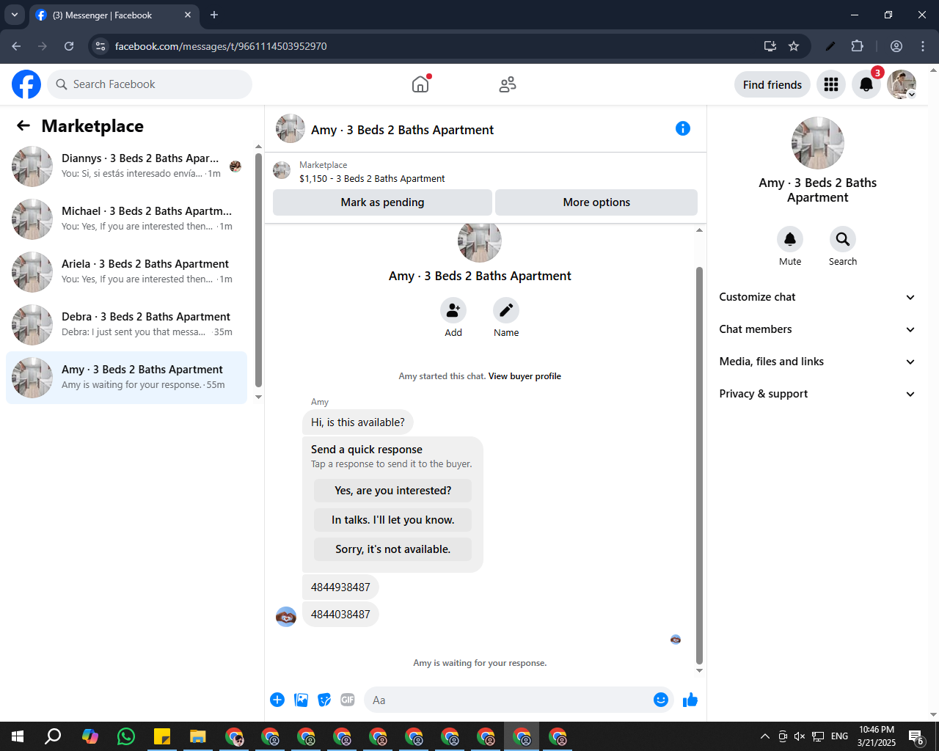939x751 pixels.
Task: Send 'Yes, are you interested?' quick response
Action: point(392,491)
